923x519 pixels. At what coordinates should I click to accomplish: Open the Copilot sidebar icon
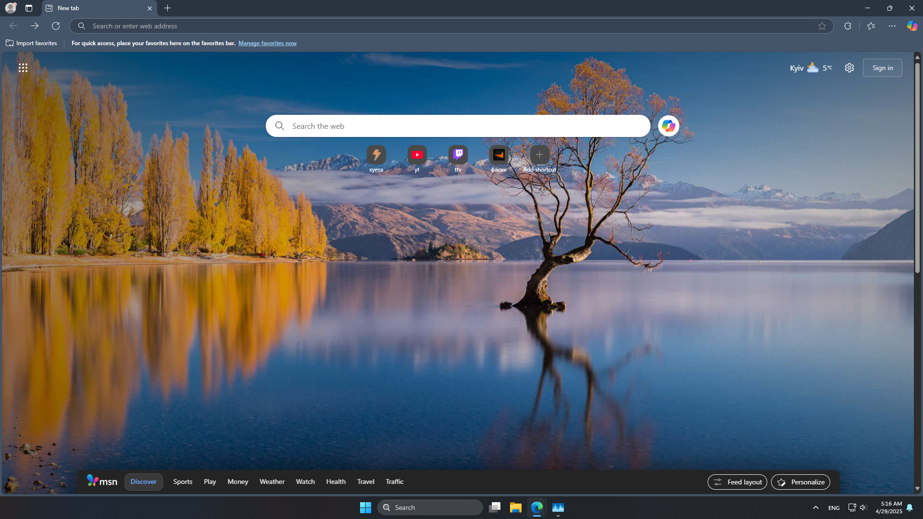(x=912, y=26)
